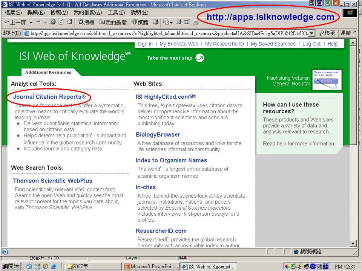Click the CH input language tray icon
The width and height of the screenshot is (362, 271).
point(325,266)
